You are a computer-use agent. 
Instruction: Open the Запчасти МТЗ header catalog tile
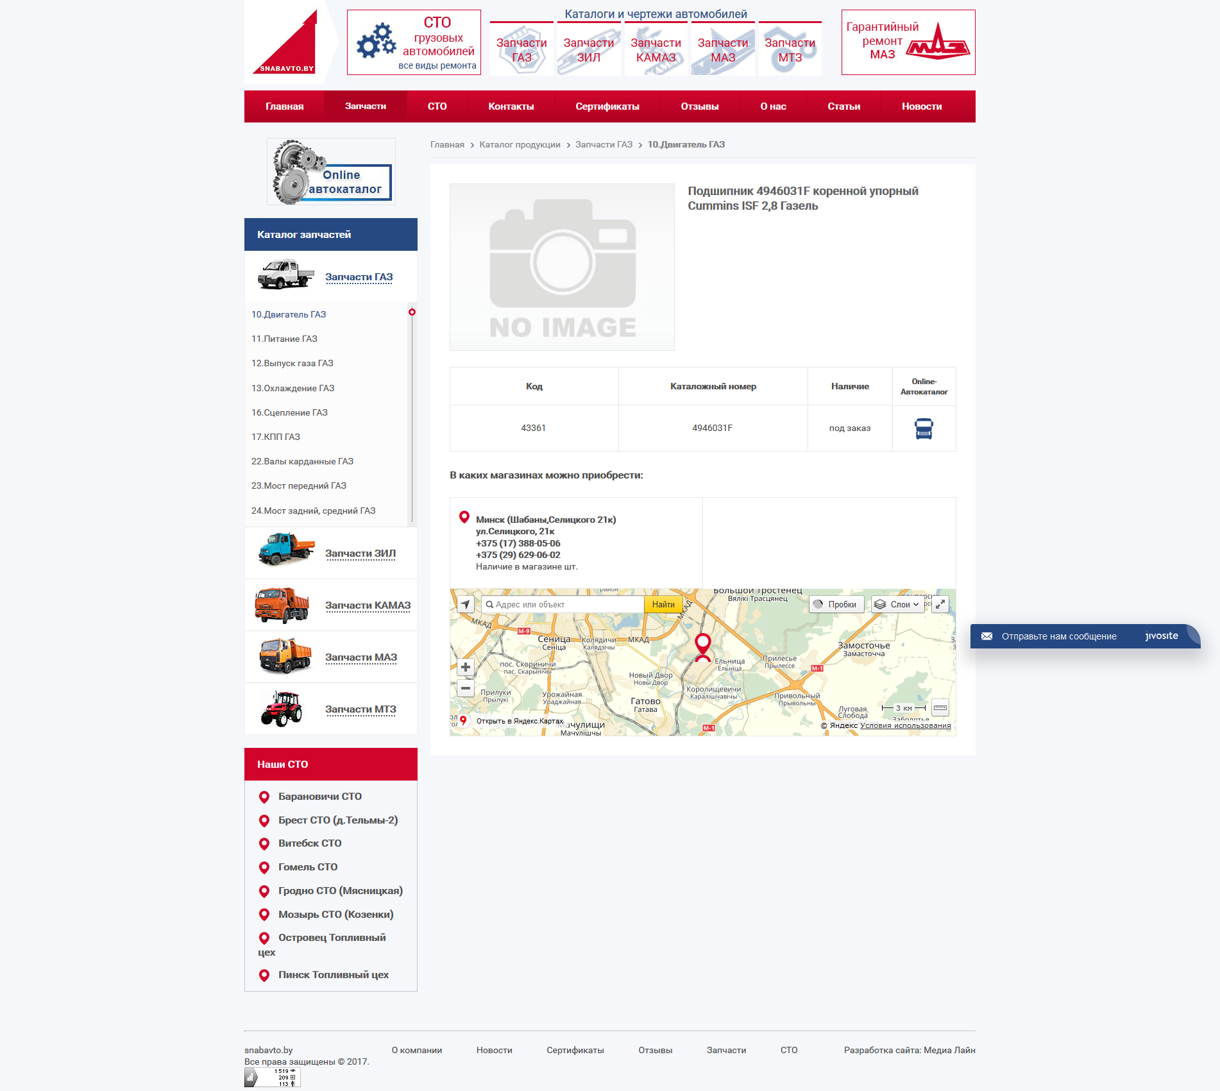coord(790,49)
